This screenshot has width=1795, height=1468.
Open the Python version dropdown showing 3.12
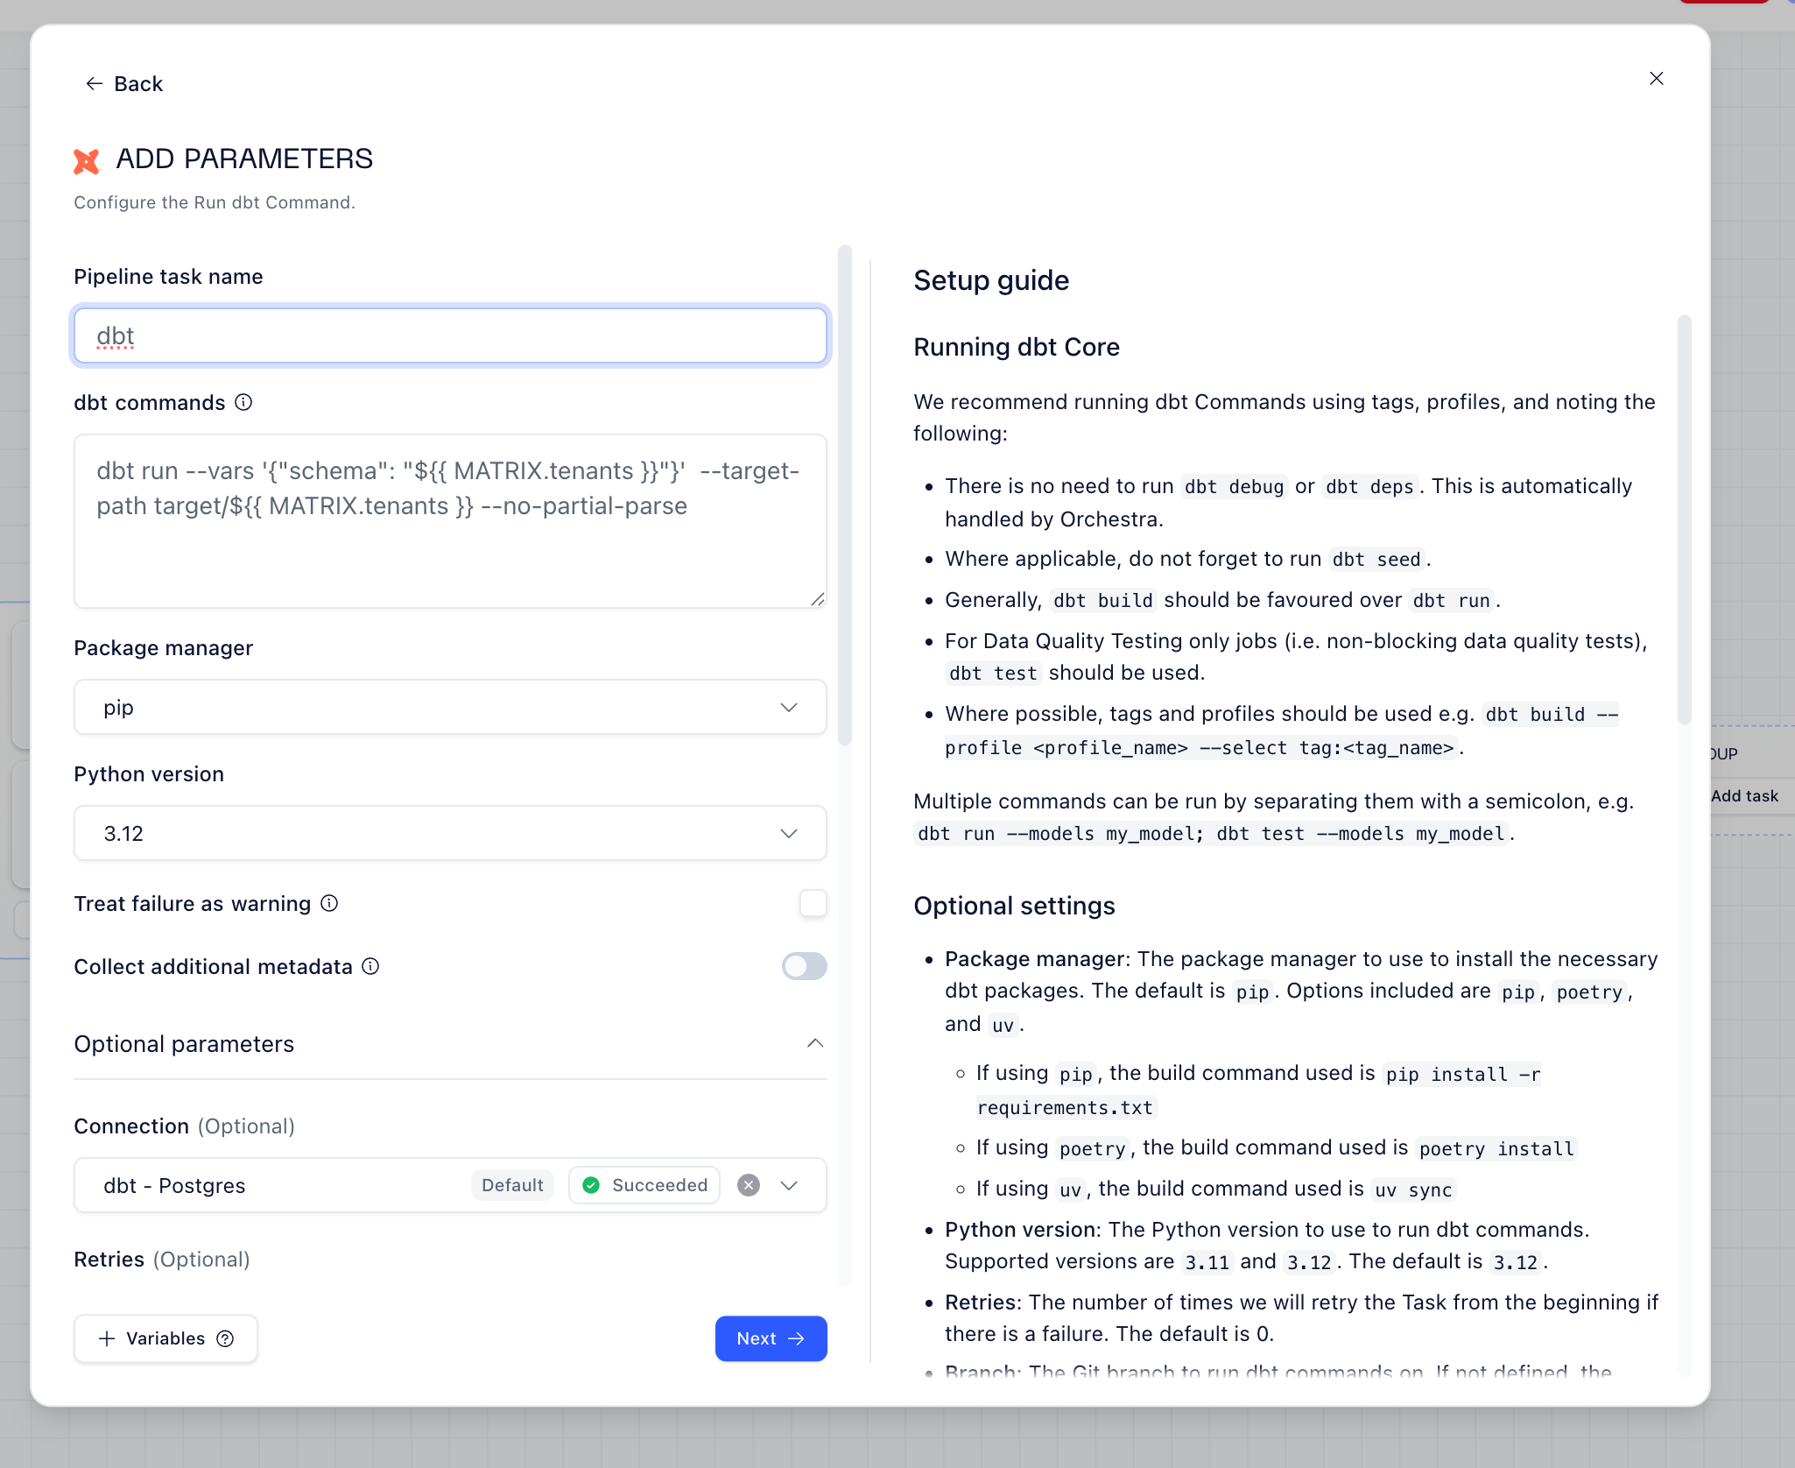(x=450, y=833)
